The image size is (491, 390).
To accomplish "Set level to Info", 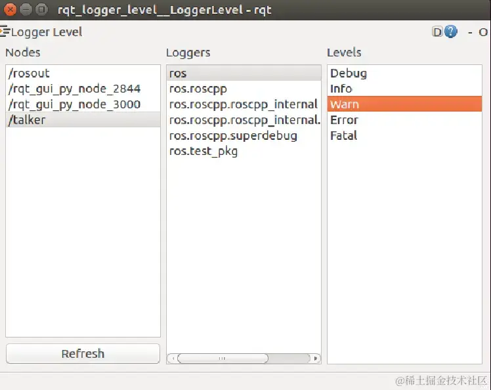I will [404, 89].
